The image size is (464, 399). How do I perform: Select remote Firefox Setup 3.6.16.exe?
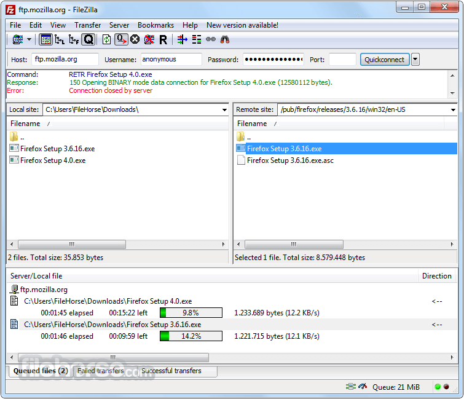tap(346, 149)
